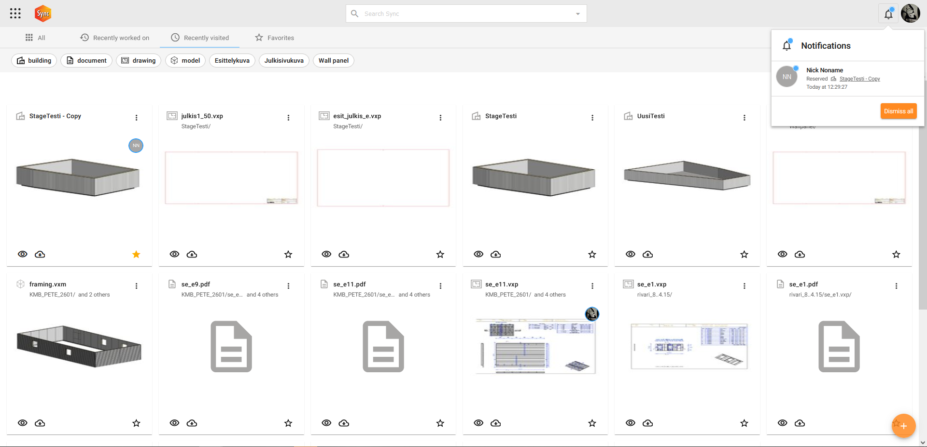Open more options menu for se_e11.vxp
Image resolution: width=927 pixels, height=447 pixels.
click(592, 286)
